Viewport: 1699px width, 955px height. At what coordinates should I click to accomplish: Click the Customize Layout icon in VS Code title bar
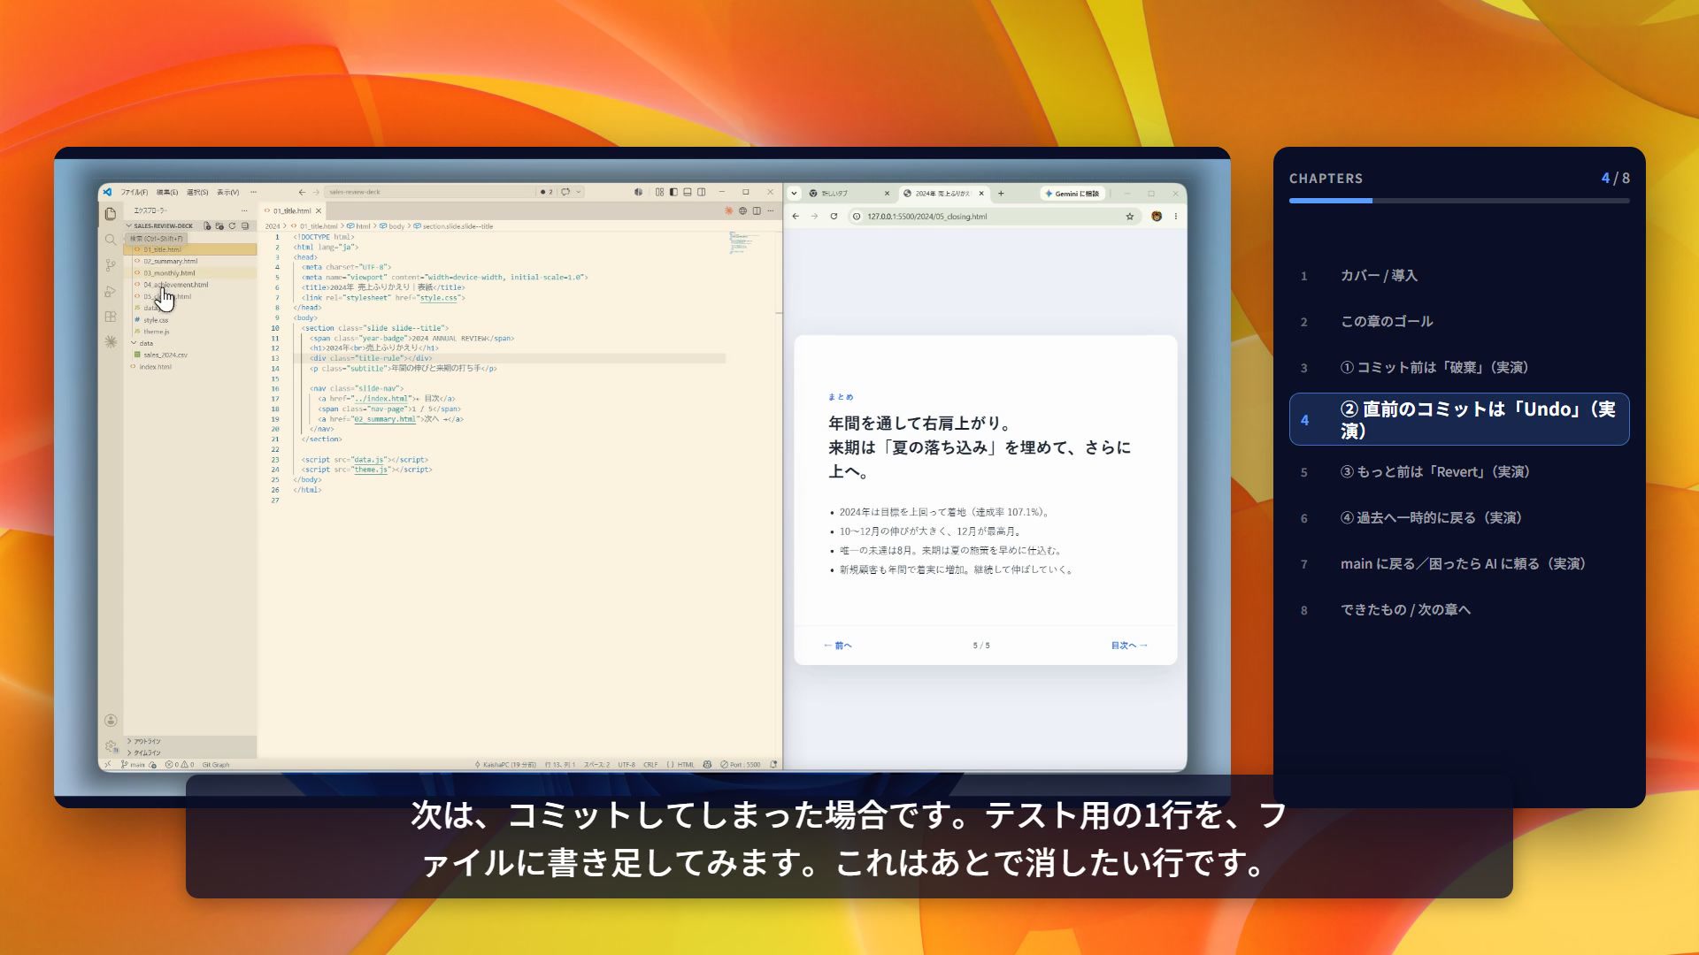point(659,192)
